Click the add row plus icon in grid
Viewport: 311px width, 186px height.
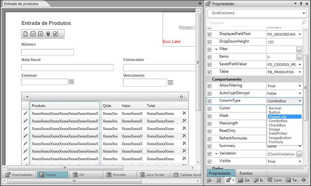27,97
